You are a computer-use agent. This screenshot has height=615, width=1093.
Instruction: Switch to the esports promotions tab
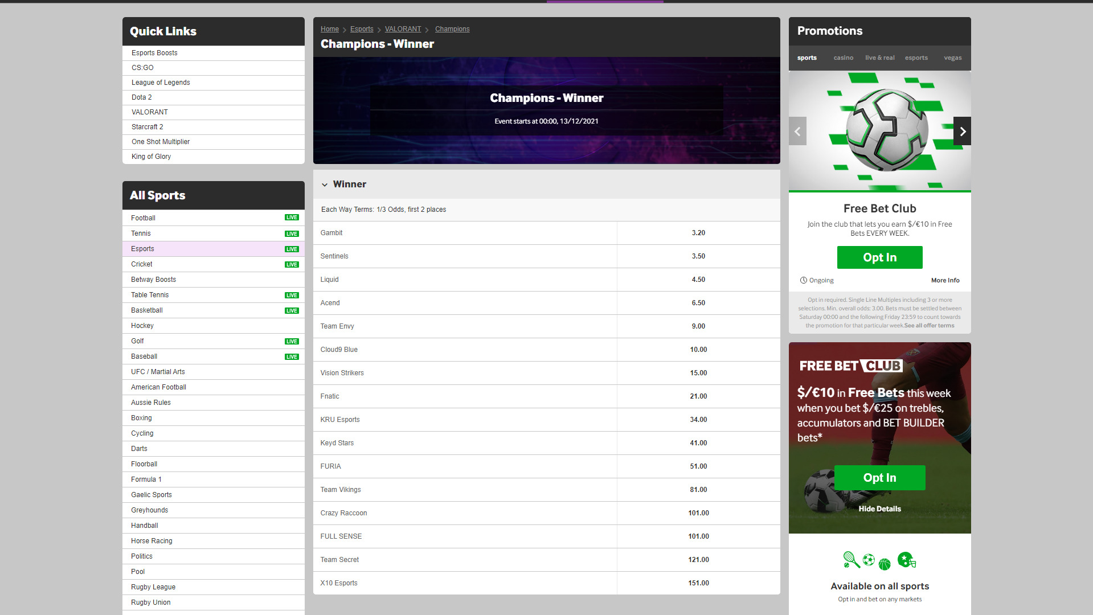tap(916, 58)
